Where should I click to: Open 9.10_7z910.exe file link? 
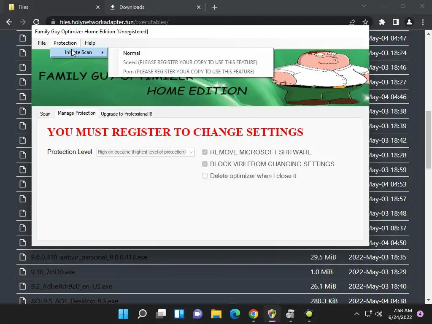click(53, 272)
